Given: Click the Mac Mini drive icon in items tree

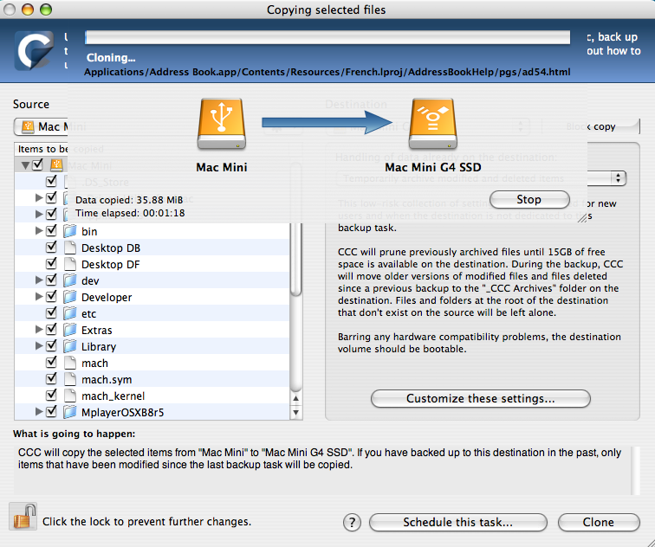Looking at the screenshot, I should pyautogui.click(x=56, y=165).
